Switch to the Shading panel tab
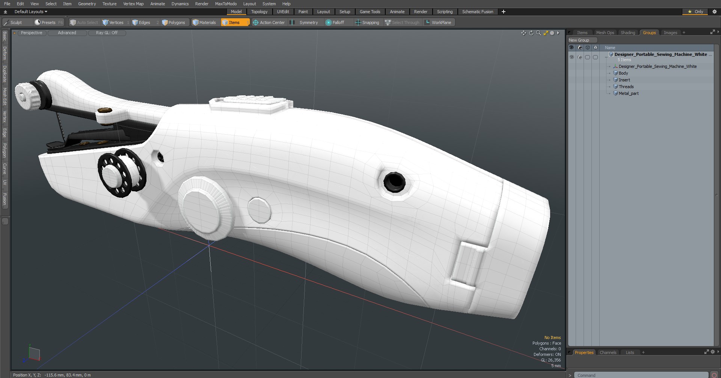Screen dimensions: 721x378 pyautogui.click(x=628, y=33)
